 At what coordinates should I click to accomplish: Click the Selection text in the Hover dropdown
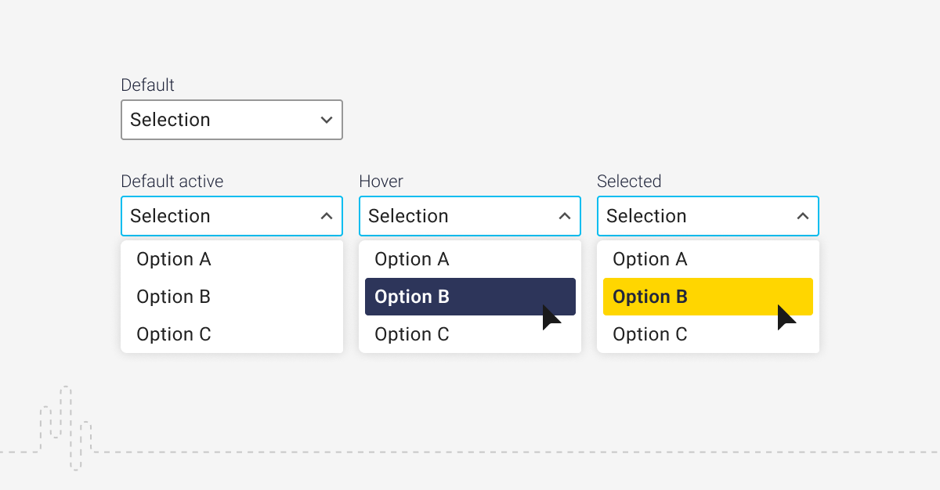tap(408, 216)
